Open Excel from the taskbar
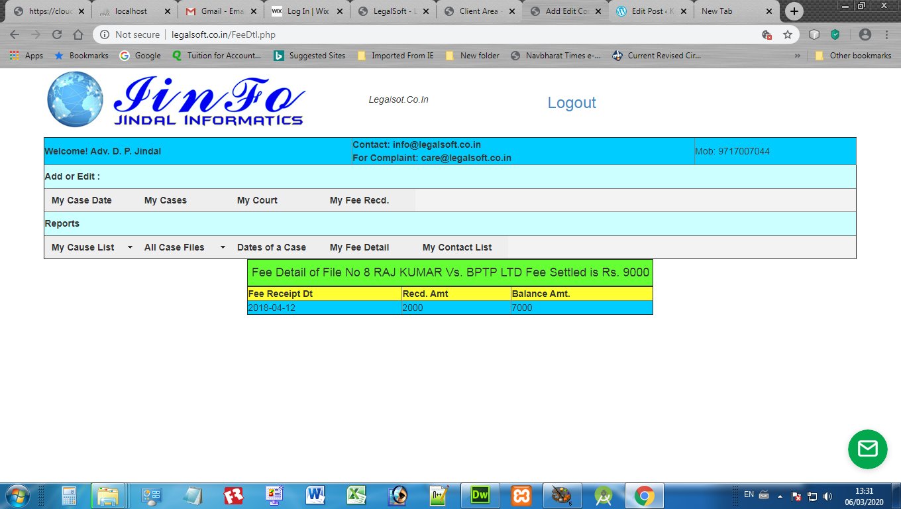The width and height of the screenshot is (901, 509). 357,495
